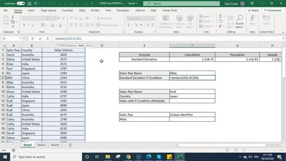Open the Number Format dropdown
Viewport: 286px width, 161px height.
pyautogui.click(x=153, y=18)
